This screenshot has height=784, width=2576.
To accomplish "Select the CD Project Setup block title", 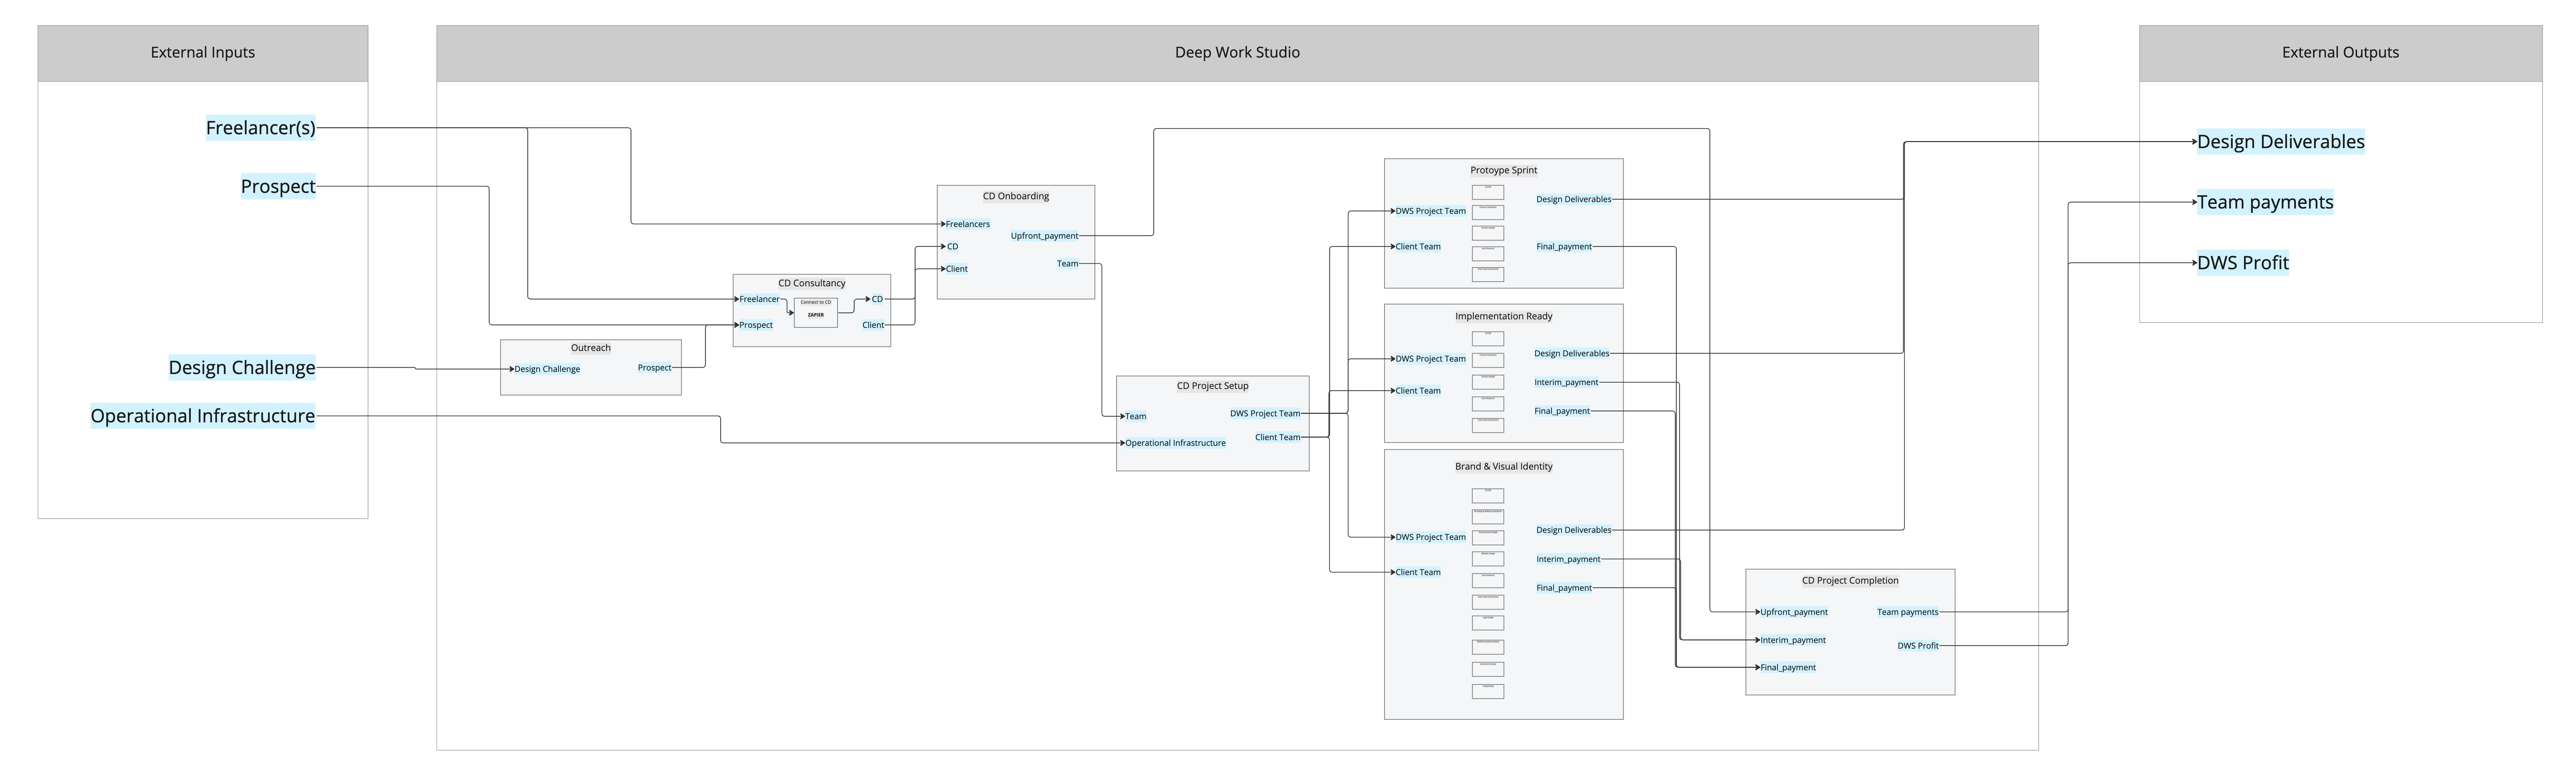I will 1213,386.
